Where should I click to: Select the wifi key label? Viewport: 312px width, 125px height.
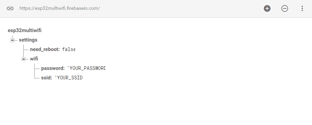point(34,59)
